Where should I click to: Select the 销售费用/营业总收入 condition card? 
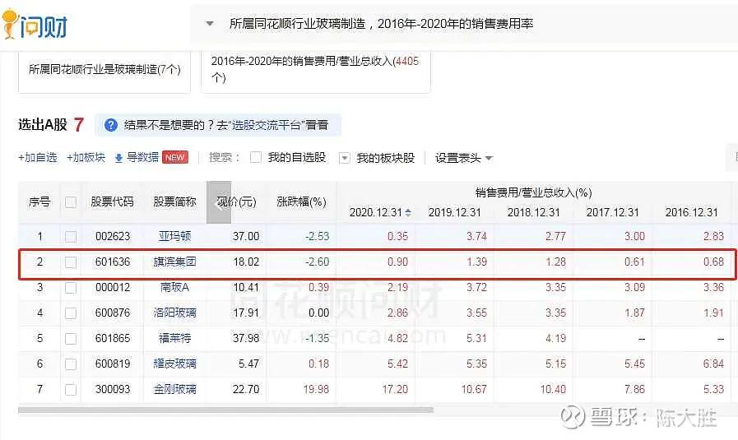tap(315, 71)
